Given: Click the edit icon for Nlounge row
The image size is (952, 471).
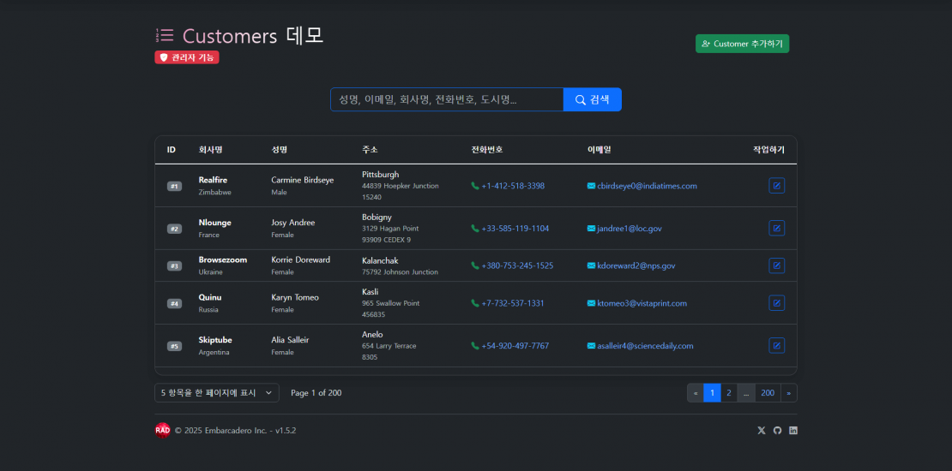Looking at the screenshot, I should tap(776, 228).
